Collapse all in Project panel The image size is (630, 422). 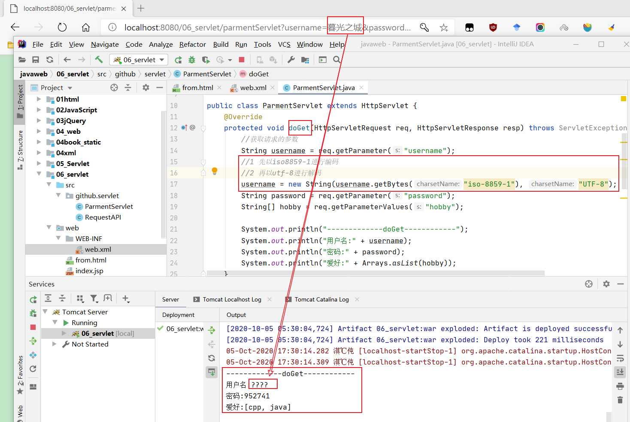(128, 87)
